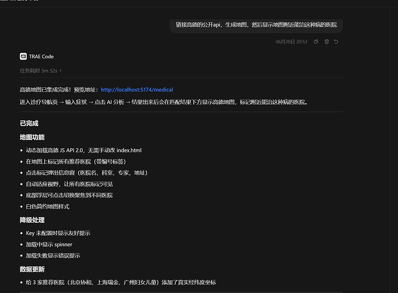Click the bullet 给 3 家推荐医院 添加了真实经纬度坐标

[x=121, y=282]
